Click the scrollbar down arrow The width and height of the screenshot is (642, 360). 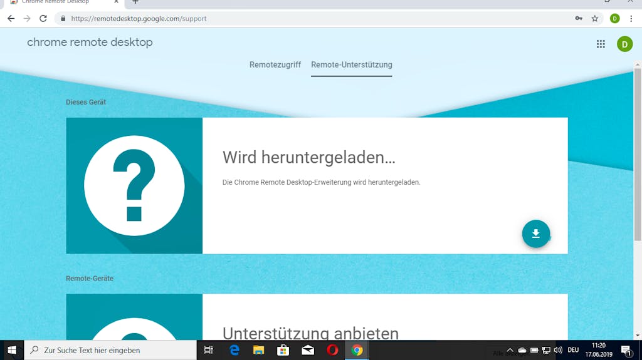click(x=638, y=336)
